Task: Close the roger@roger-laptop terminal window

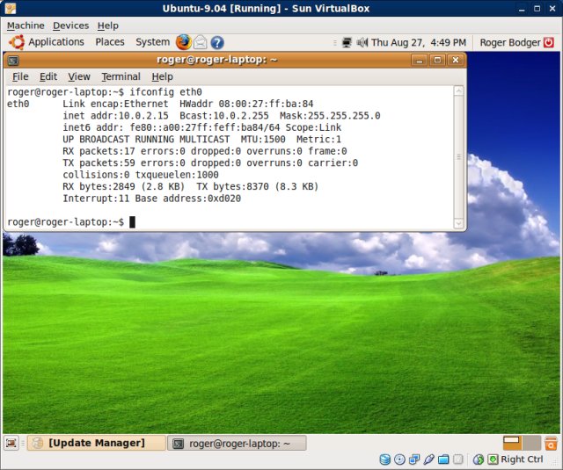Action: (456, 60)
